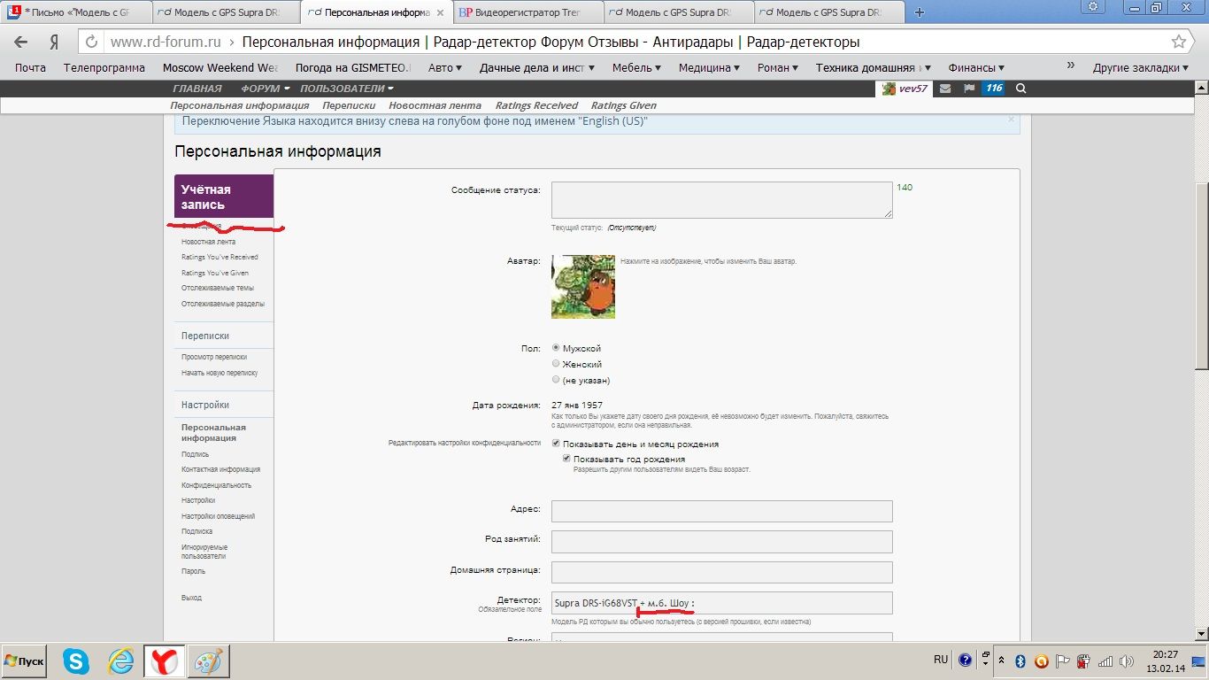
Task: Go to ГЛАВНАЯ forum home link
Action: click(197, 89)
